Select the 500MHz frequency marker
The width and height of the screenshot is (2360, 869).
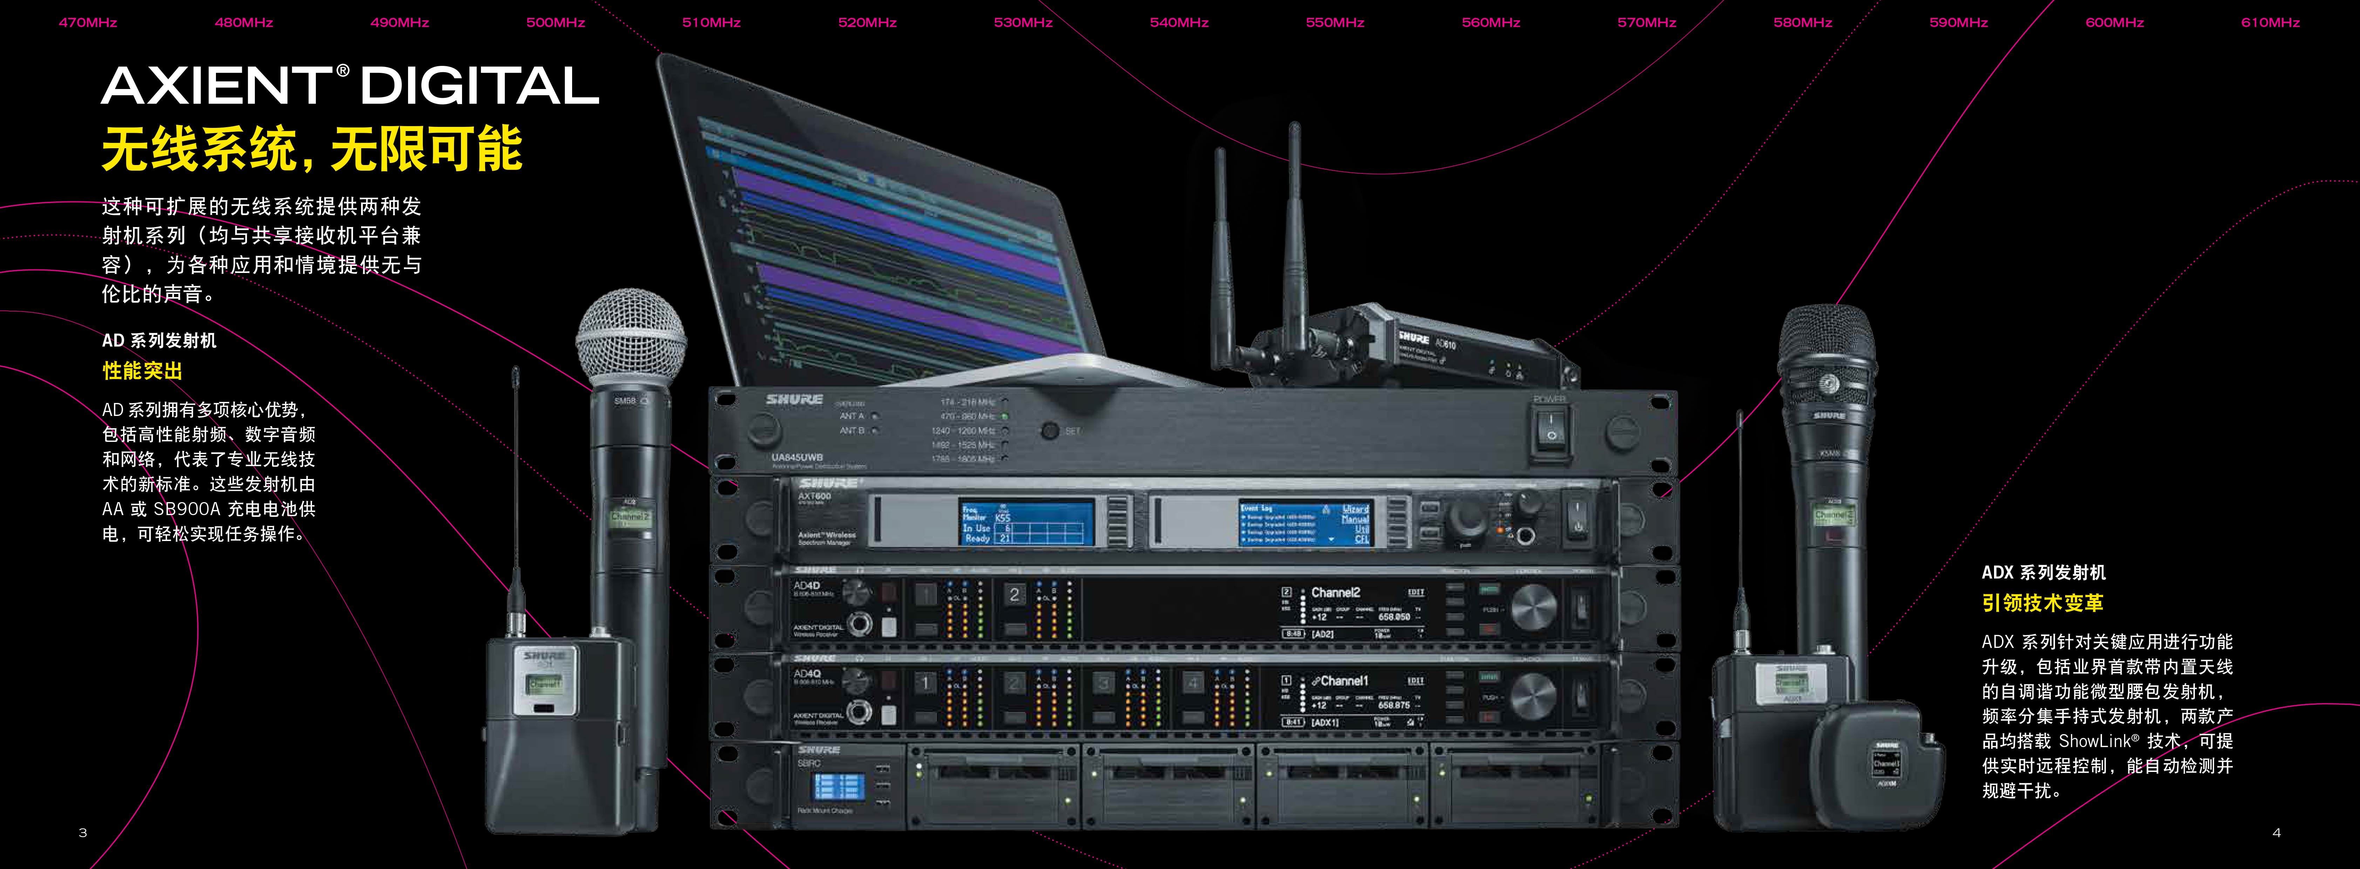click(x=555, y=22)
